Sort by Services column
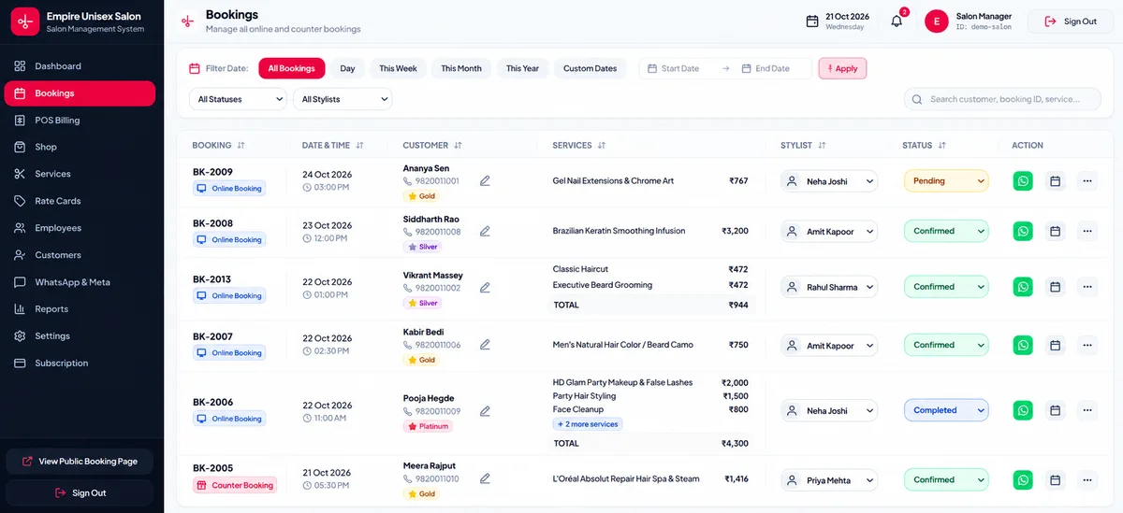This screenshot has width=1123, height=513. 602,146
